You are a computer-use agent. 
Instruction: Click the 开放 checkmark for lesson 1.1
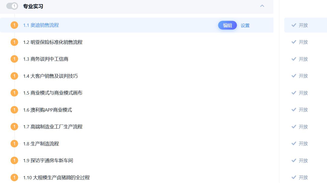294,25
